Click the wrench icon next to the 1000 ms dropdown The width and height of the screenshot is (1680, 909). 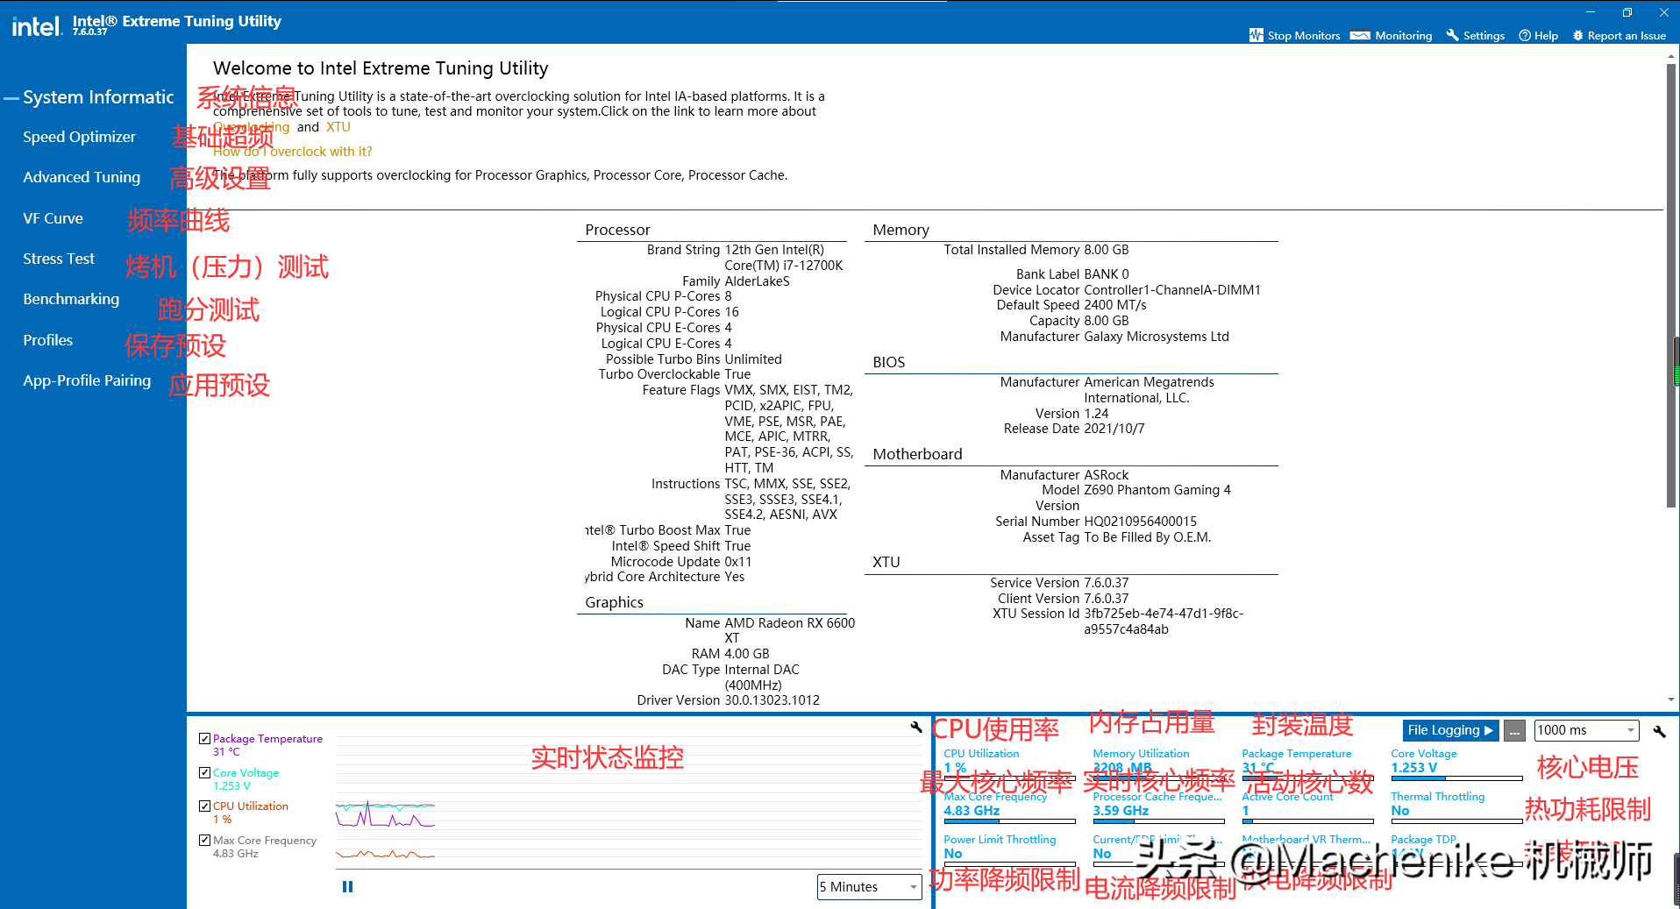pyautogui.click(x=1659, y=731)
